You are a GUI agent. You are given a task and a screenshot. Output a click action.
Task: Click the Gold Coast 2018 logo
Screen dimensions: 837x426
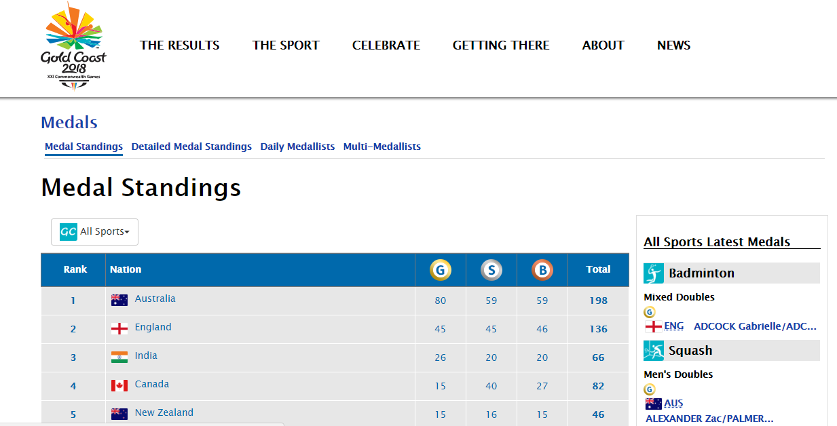[x=73, y=45]
